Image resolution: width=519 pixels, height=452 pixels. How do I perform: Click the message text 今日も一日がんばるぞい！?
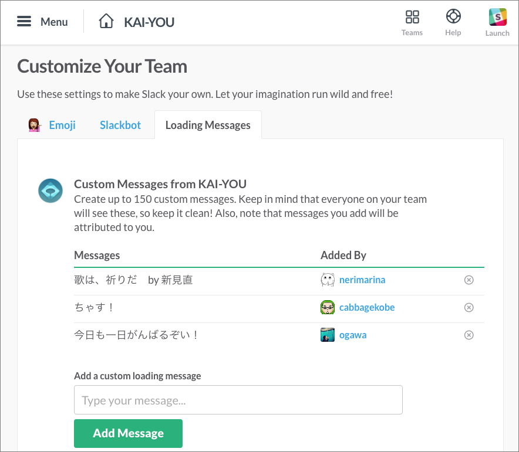[136, 335]
